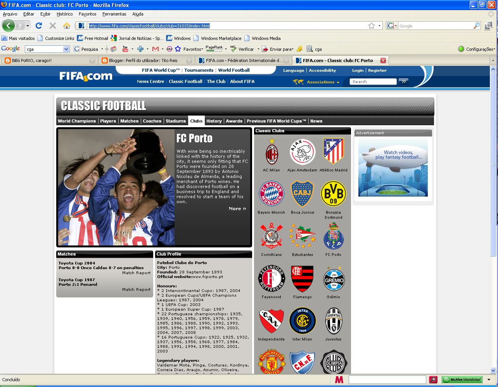Click the highlighter icon in Google toolbar
Image resolution: width=498 pixels, height=387 pixels.
pyautogui.click(x=299, y=49)
